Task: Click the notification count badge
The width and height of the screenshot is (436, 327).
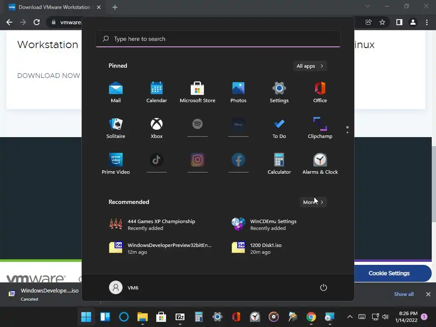Action: click(x=424, y=317)
